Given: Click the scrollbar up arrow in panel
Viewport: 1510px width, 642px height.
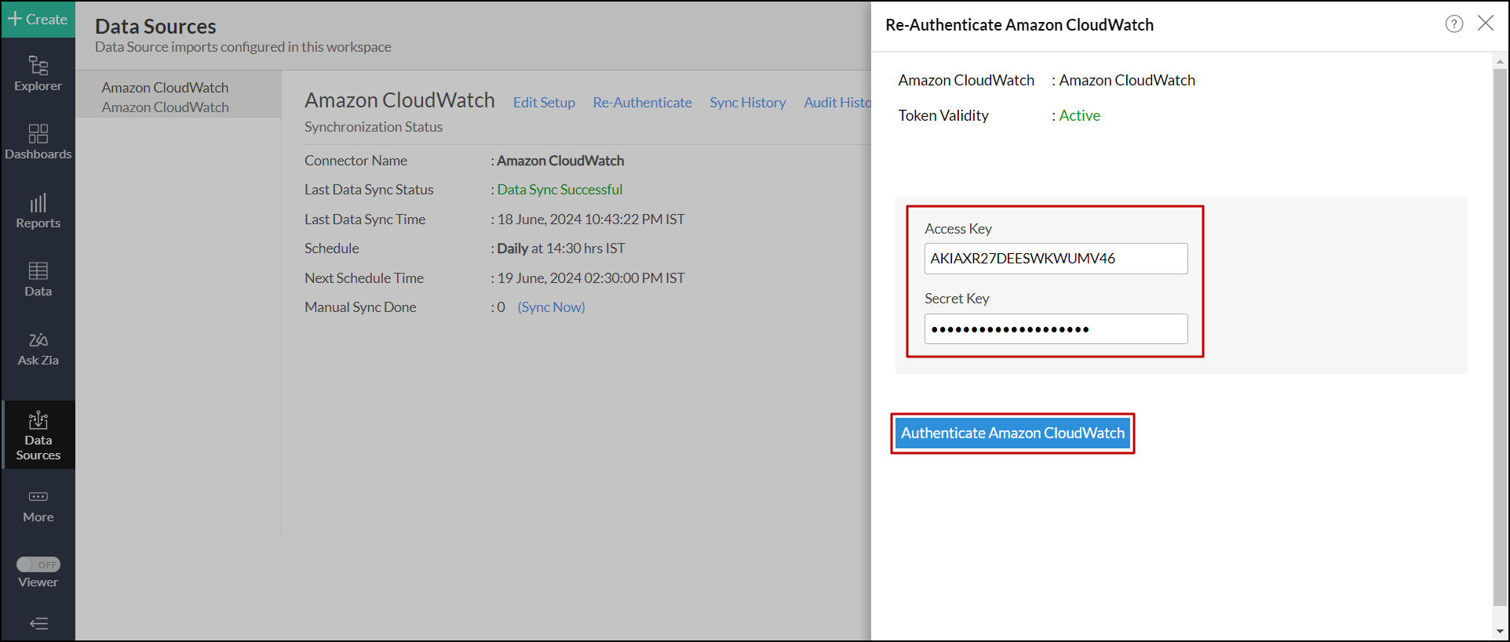Looking at the screenshot, I should 1500,61.
